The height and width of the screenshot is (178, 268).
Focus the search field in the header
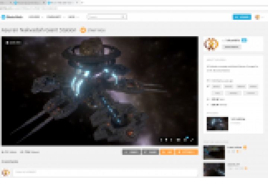107,17
